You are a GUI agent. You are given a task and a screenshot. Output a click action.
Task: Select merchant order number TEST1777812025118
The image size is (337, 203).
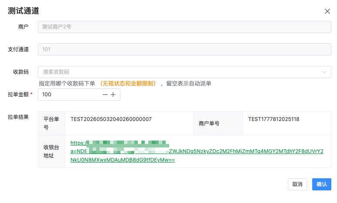[x=274, y=119]
